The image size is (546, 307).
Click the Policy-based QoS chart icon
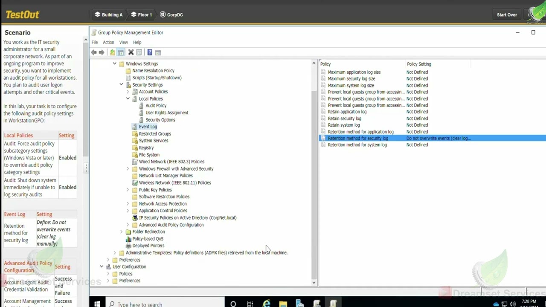pos(128,239)
